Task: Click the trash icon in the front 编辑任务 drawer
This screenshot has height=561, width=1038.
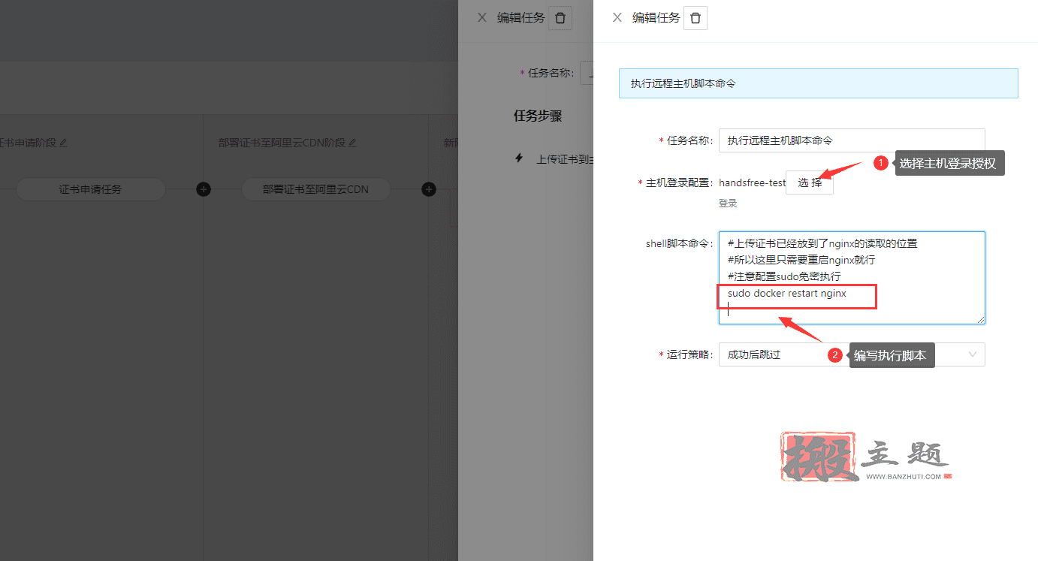Action: (696, 18)
